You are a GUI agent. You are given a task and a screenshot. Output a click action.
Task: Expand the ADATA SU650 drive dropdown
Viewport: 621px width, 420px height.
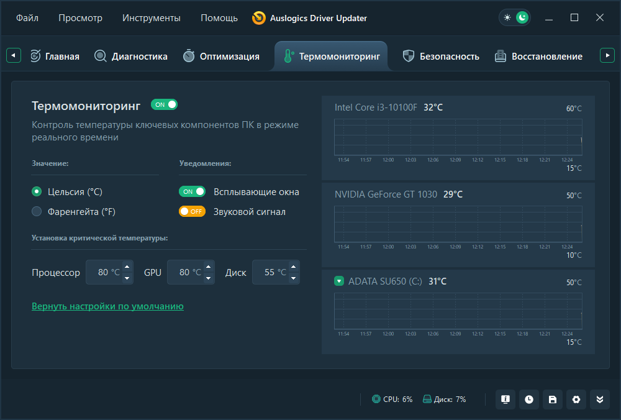pyautogui.click(x=339, y=281)
